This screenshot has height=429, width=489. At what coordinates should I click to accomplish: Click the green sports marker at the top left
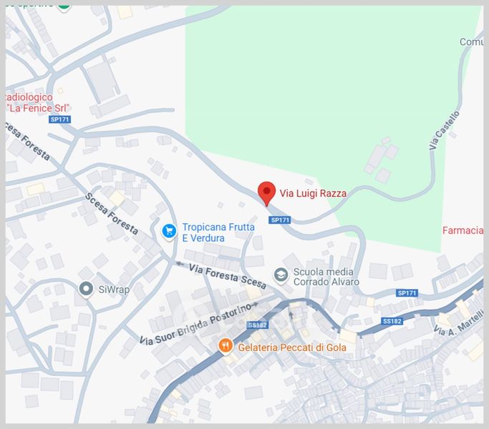coord(64,8)
